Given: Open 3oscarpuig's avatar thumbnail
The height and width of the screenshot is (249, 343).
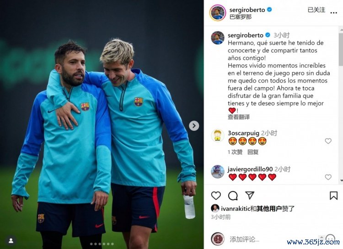Looking at the screenshot, I should point(217,135).
